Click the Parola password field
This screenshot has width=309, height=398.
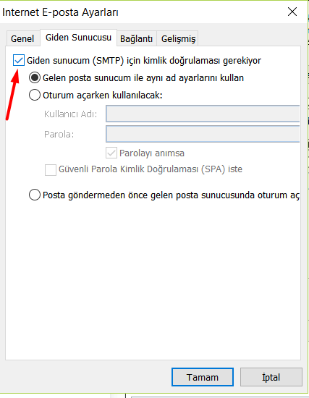(x=203, y=134)
